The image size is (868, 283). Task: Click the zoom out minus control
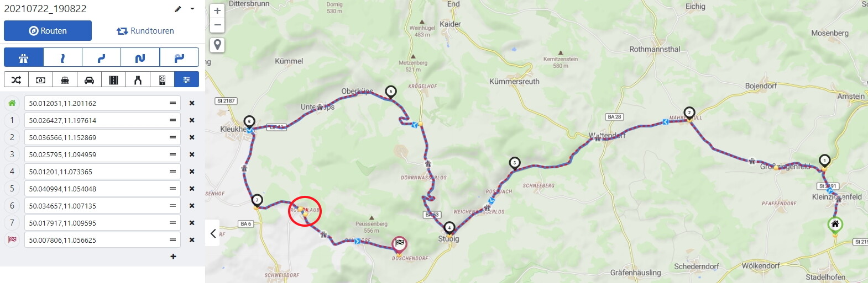[217, 25]
